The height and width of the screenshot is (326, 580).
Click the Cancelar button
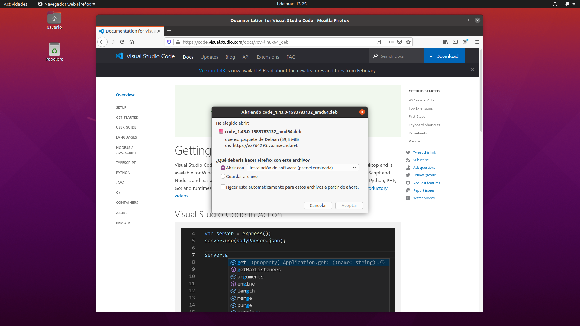318,205
